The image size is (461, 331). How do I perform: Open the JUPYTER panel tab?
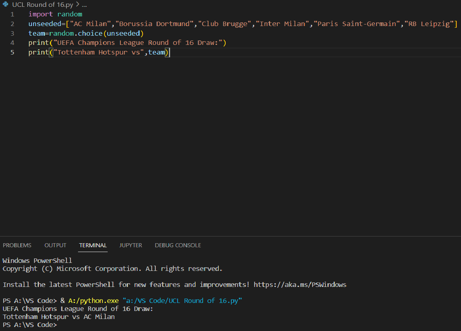pos(130,245)
